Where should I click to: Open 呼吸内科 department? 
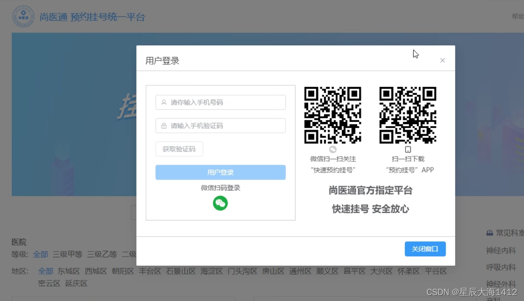[501, 267]
